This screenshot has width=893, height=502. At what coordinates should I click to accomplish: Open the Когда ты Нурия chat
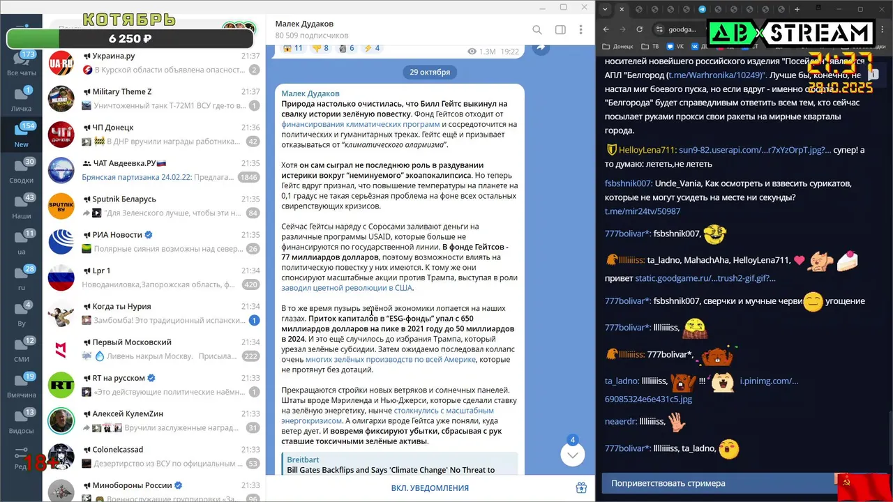pos(154,313)
